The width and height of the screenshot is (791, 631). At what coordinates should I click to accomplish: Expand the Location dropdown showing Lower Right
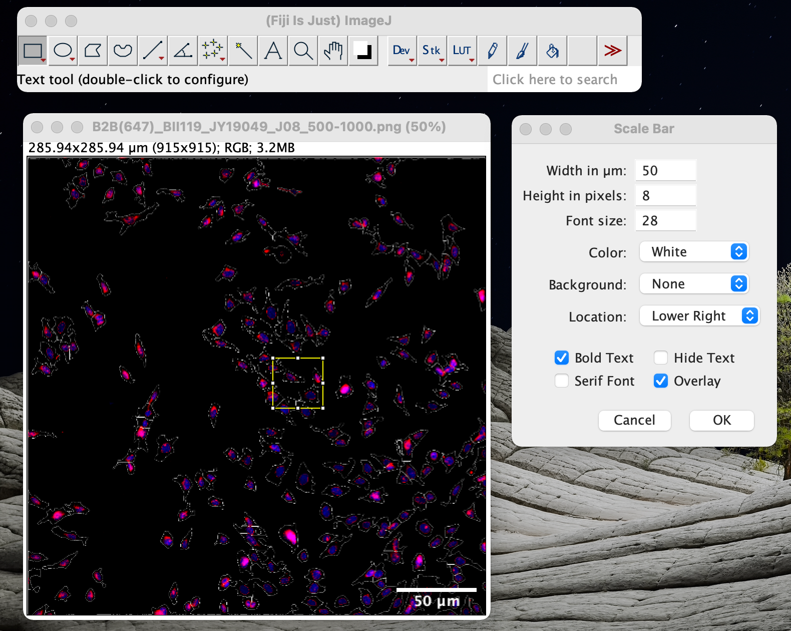click(699, 316)
